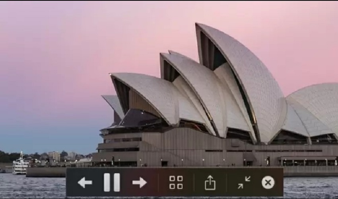Screen dimensions: 338x199
Task: Open the index sheet grid view
Action: click(x=176, y=182)
